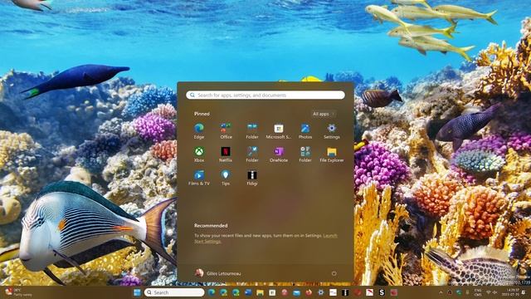This screenshot has height=299, width=531.
Task: Open the Netflix pinned app
Action: (226, 154)
